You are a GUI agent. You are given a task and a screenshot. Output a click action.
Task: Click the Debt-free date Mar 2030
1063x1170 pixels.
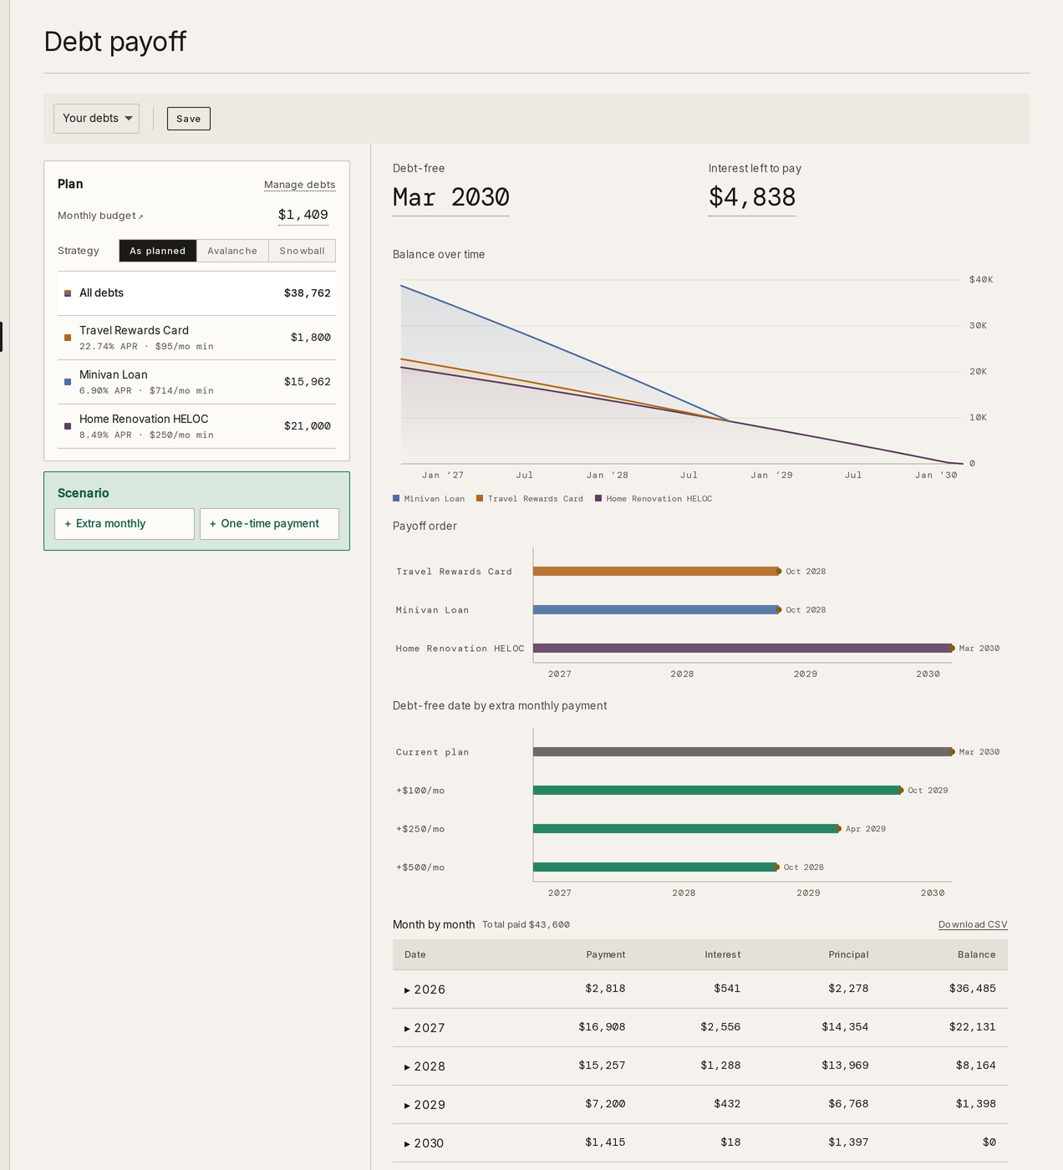click(451, 197)
